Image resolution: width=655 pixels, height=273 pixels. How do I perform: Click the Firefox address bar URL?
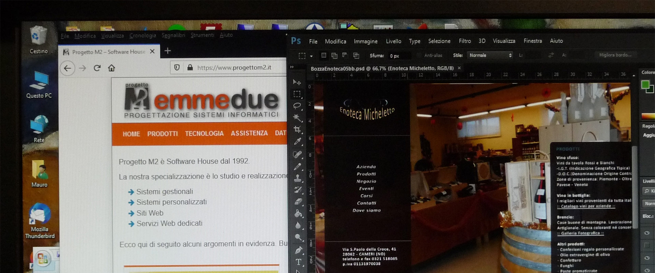pyautogui.click(x=234, y=68)
